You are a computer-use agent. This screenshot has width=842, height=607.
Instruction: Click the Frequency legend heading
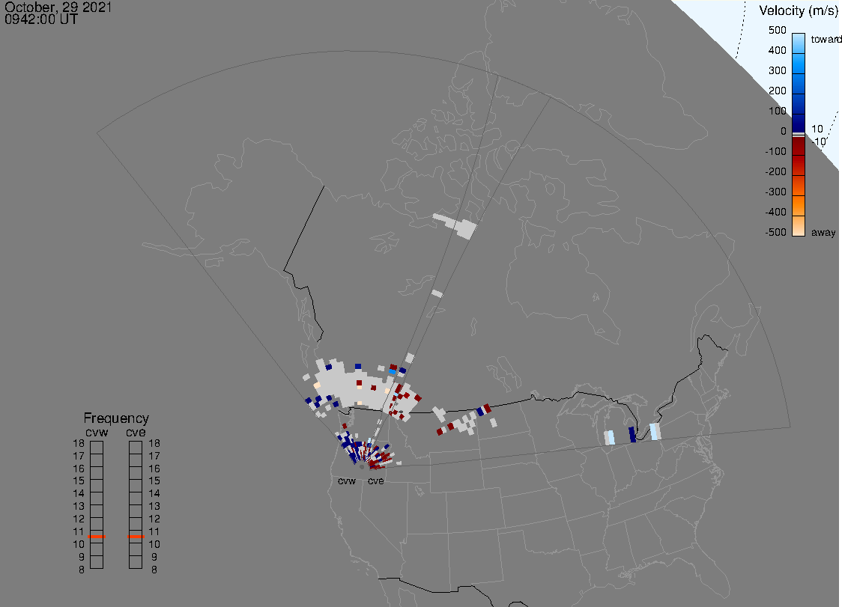(116, 418)
